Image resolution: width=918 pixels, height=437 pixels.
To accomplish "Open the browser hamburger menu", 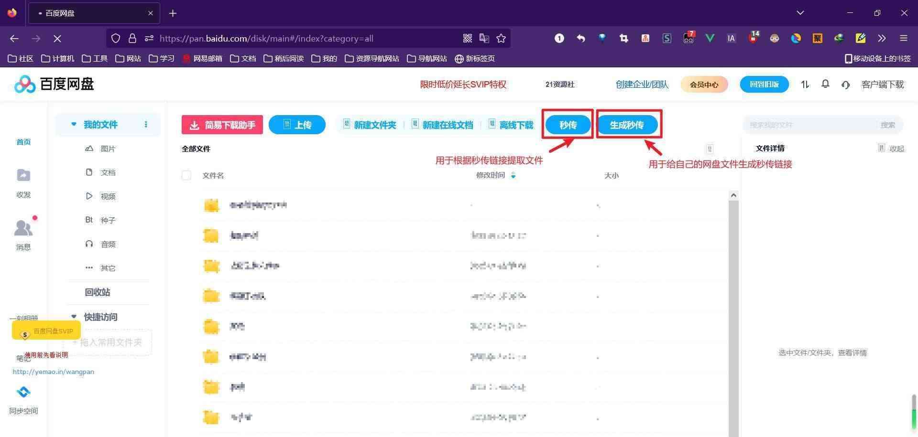I will [903, 38].
